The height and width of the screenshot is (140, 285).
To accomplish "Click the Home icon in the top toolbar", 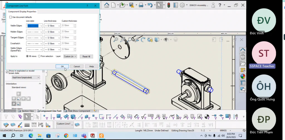I will point(107,5).
